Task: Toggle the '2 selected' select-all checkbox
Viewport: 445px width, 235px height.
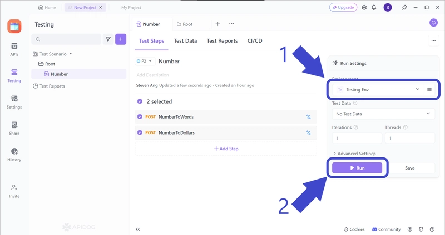Action: coord(140,101)
